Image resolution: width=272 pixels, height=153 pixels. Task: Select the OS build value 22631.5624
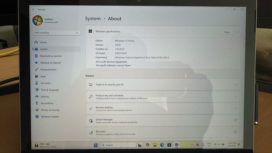121,53
